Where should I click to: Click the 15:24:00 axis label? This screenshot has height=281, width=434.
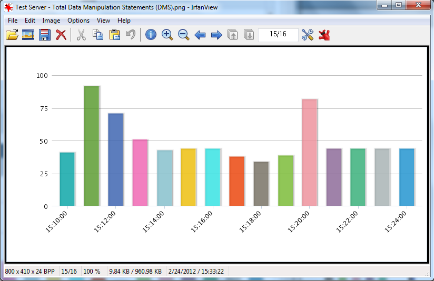396,222
